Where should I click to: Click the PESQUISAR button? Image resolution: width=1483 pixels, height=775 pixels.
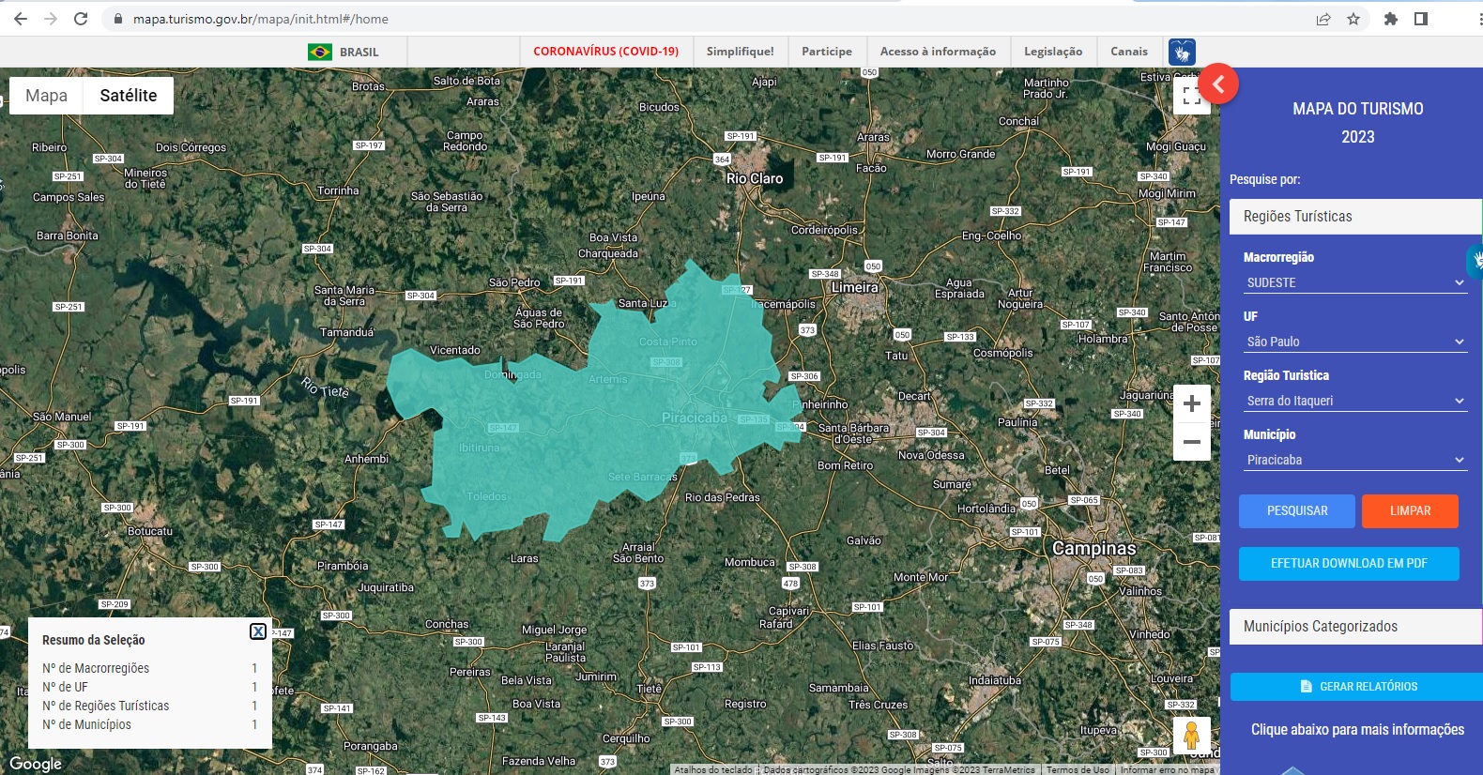[1296, 511]
